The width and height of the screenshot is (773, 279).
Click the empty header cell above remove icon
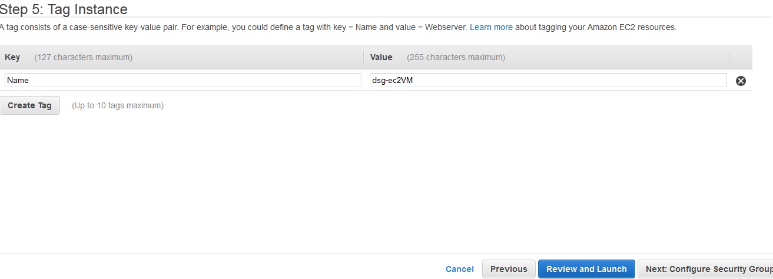(x=741, y=57)
